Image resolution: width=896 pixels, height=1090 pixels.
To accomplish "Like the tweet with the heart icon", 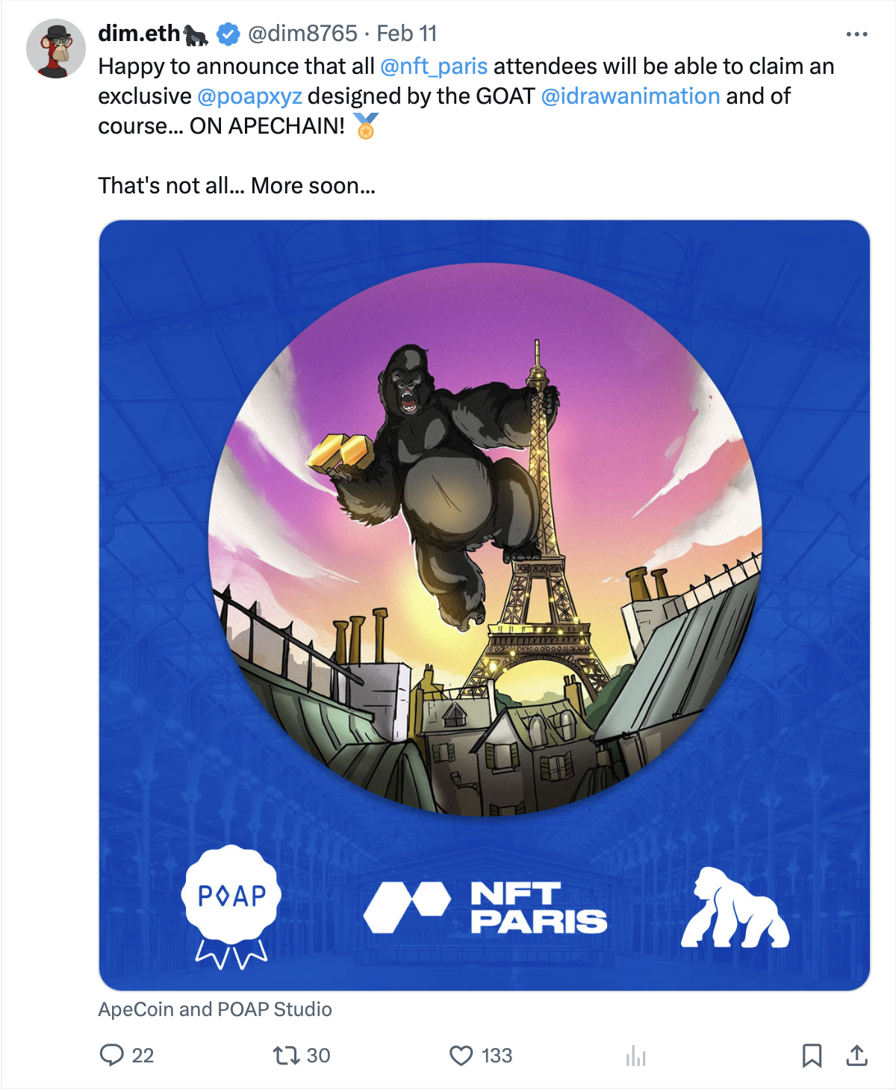I will (x=461, y=1055).
